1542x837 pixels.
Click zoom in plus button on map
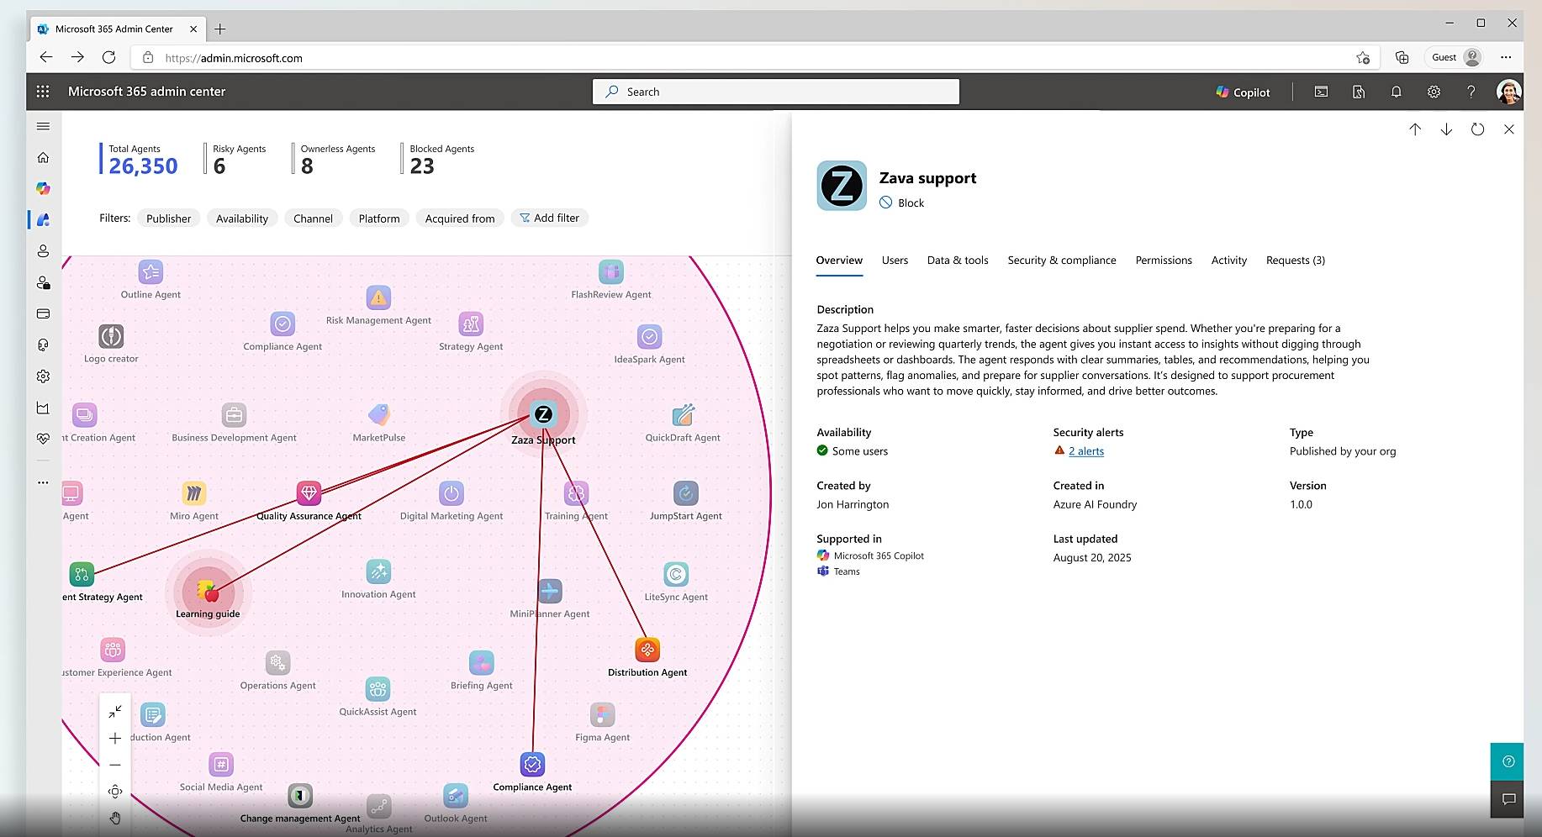click(x=115, y=738)
